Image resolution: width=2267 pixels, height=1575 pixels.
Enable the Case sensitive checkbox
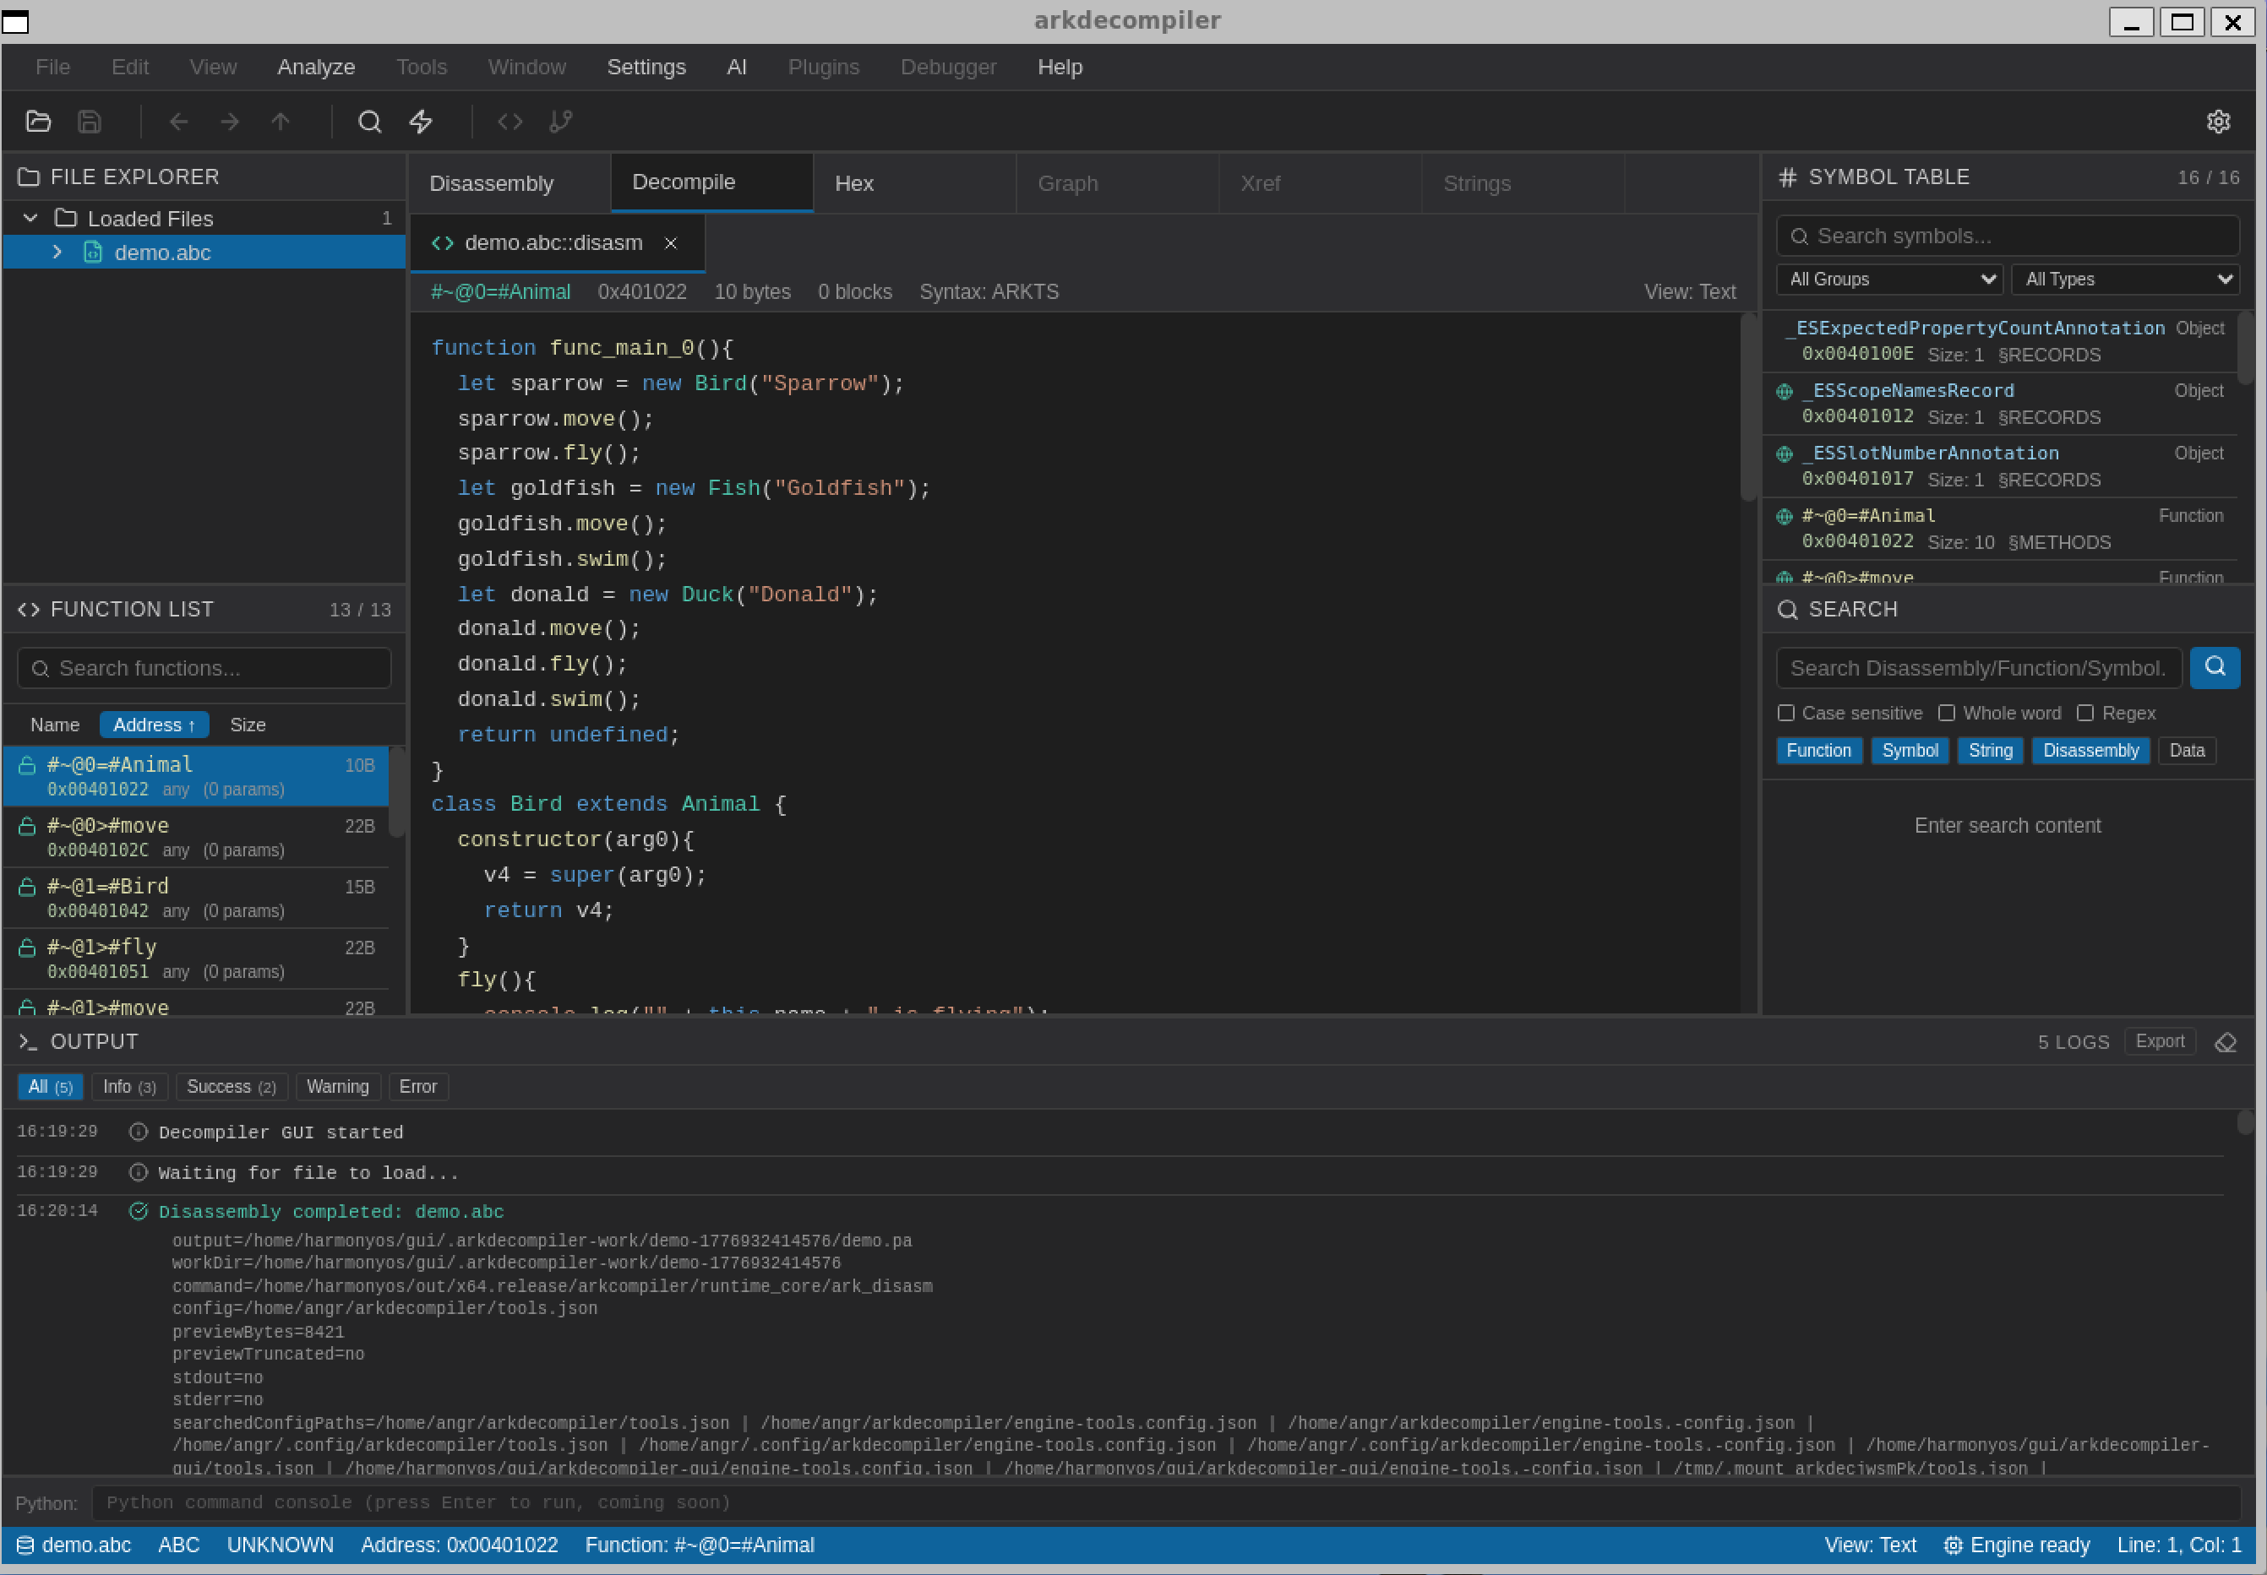click(x=1786, y=713)
